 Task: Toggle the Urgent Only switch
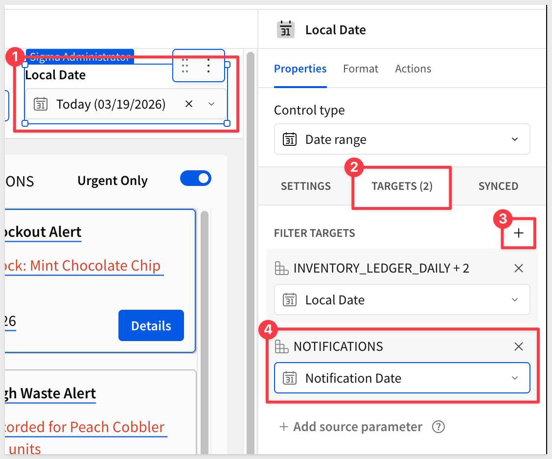[196, 179]
